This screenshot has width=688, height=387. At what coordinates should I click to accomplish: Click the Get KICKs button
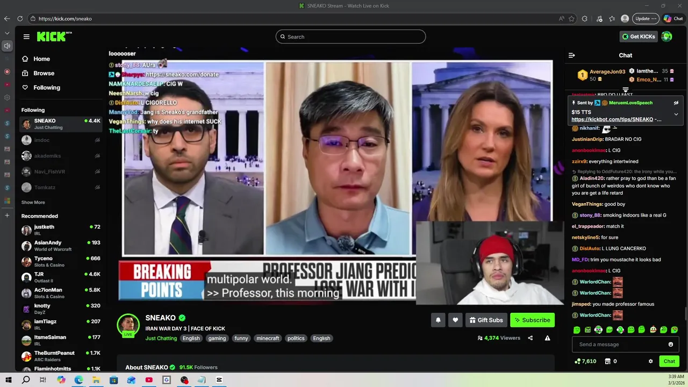pos(639,37)
